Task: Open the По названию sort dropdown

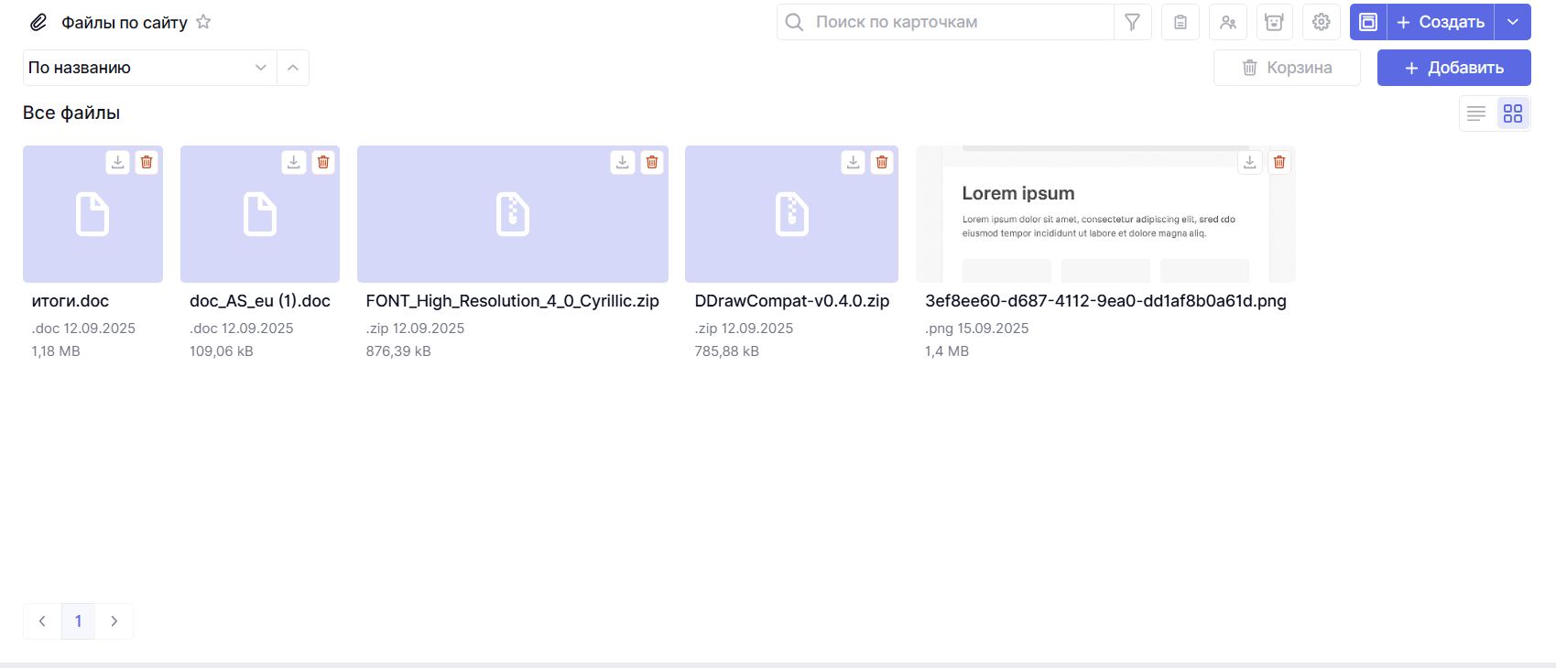Action: pyautogui.click(x=149, y=68)
